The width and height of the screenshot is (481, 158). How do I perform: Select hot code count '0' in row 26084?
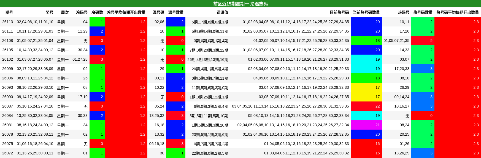coord(423,116)
